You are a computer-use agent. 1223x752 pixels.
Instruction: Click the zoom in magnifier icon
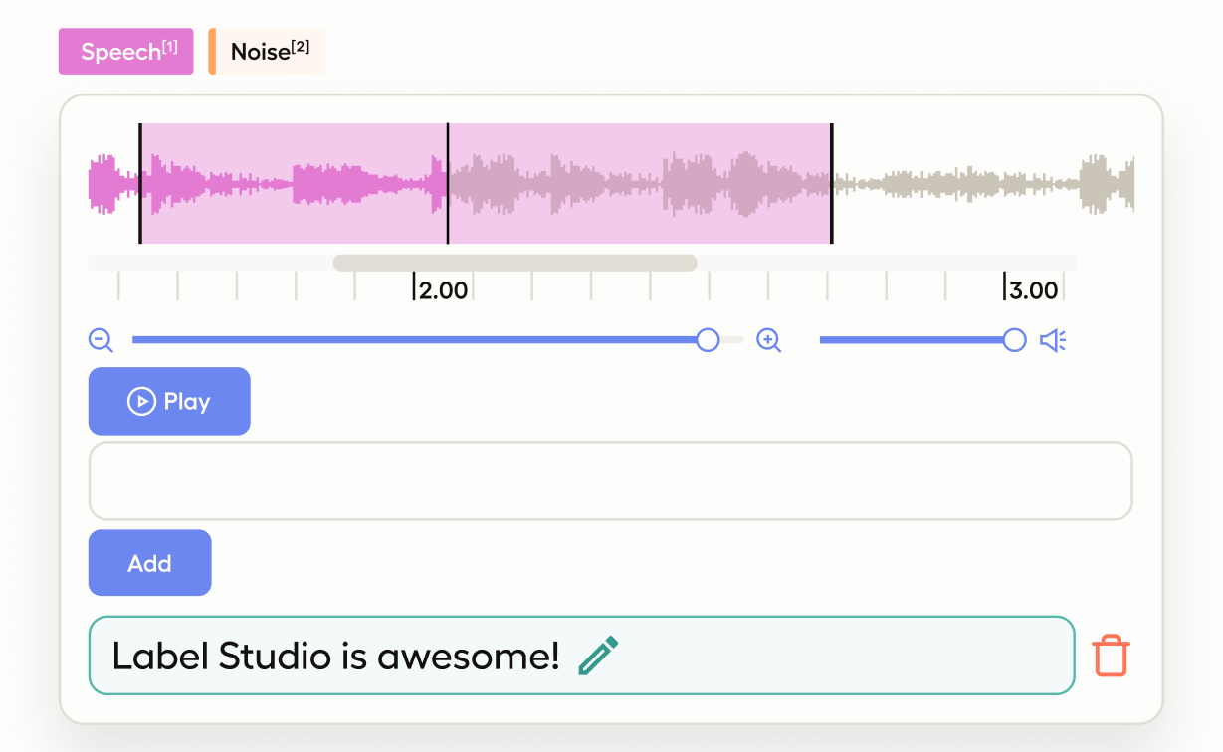click(768, 340)
